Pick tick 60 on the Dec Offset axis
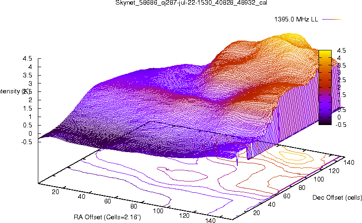This screenshot has height=223, width=362. click(286, 196)
